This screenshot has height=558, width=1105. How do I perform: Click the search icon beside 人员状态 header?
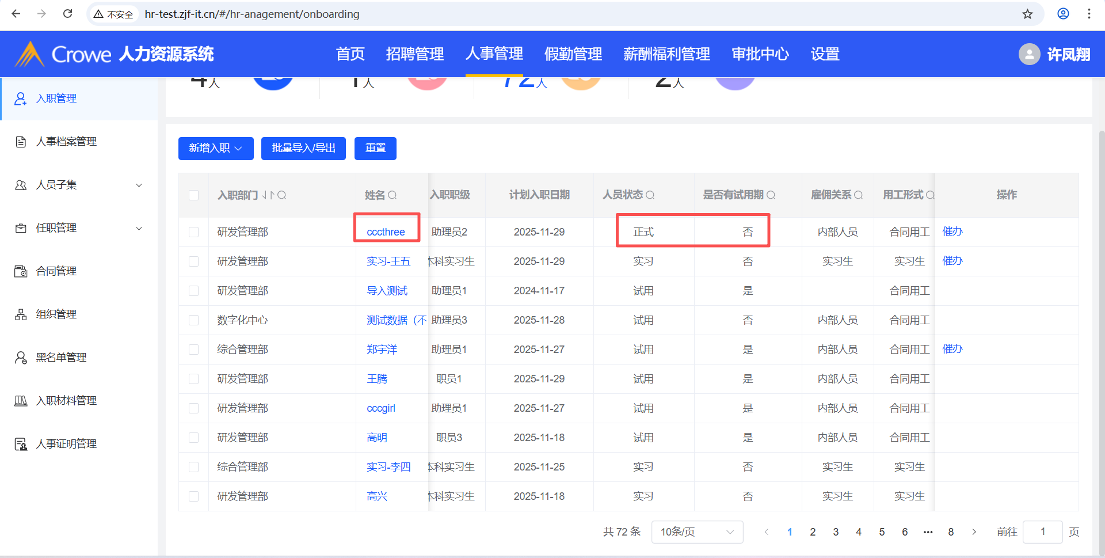(650, 195)
